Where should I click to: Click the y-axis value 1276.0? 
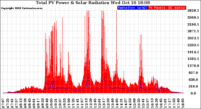click(x=193, y=66)
